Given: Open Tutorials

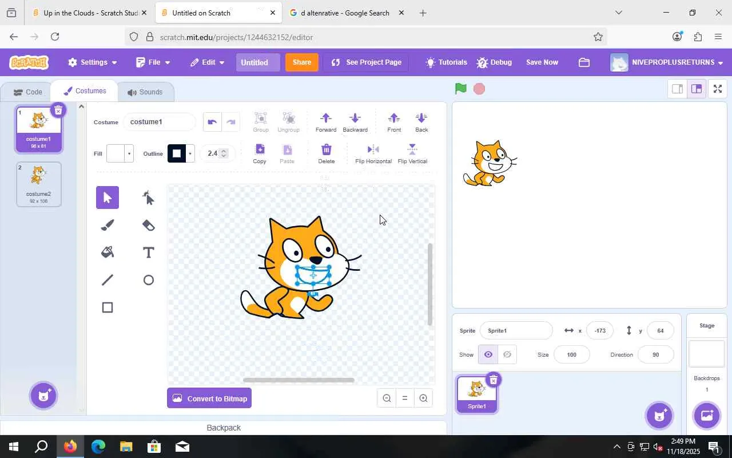Looking at the screenshot, I should [x=447, y=62].
